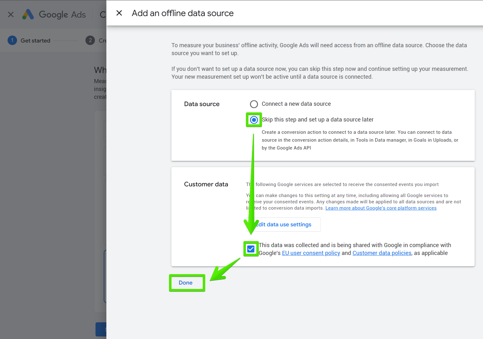Click the partially hidden step 2 label
The width and height of the screenshot is (483, 339).
click(x=102, y=41)
